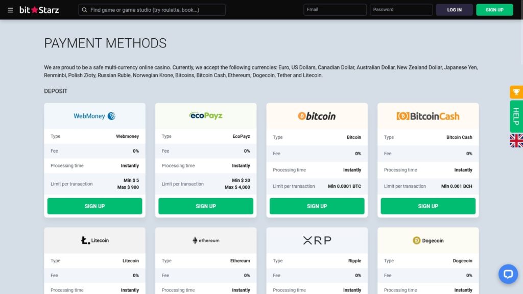This screenshot has height=294, width=523.
Task: Click the 'Ripple' type value
Action: [x=354, y=261]
